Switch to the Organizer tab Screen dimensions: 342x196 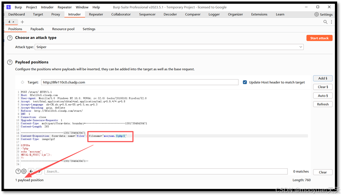click(x=235, y=15)
